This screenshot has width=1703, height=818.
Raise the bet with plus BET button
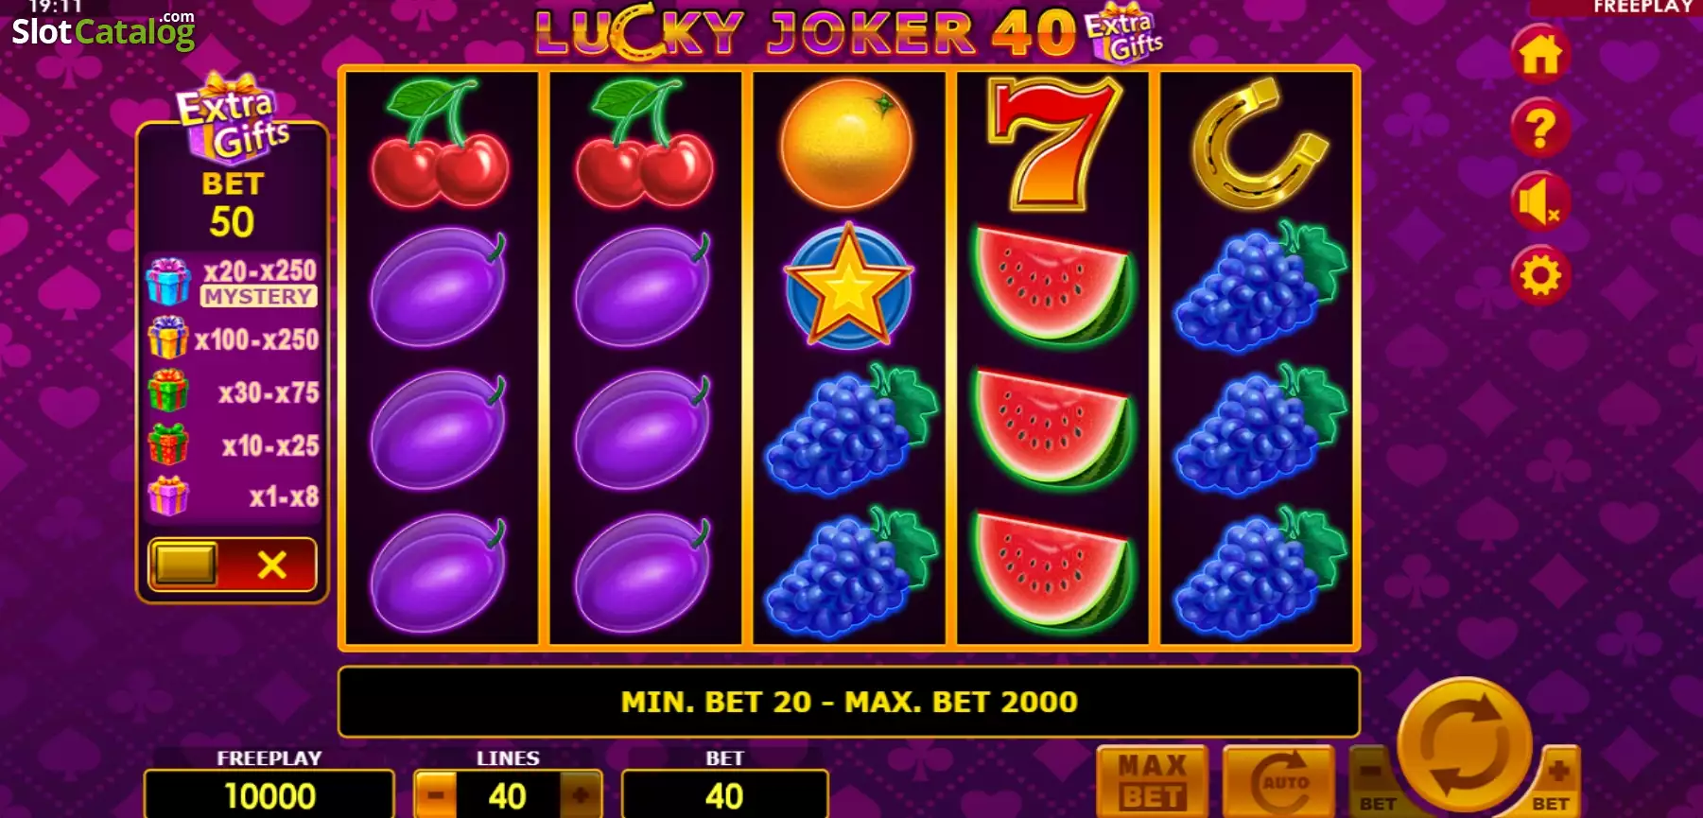[x=1555, y=783]
